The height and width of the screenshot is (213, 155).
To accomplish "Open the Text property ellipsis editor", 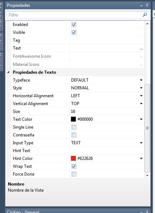I will coord(141,49).
